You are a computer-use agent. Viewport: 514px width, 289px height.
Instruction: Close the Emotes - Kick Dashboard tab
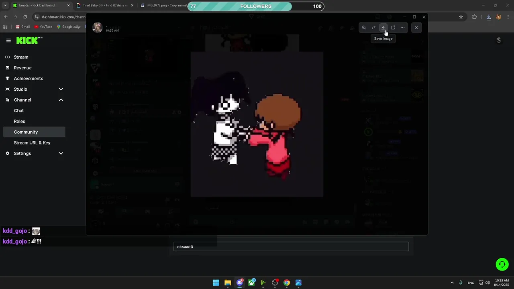(x=68, y=6)
